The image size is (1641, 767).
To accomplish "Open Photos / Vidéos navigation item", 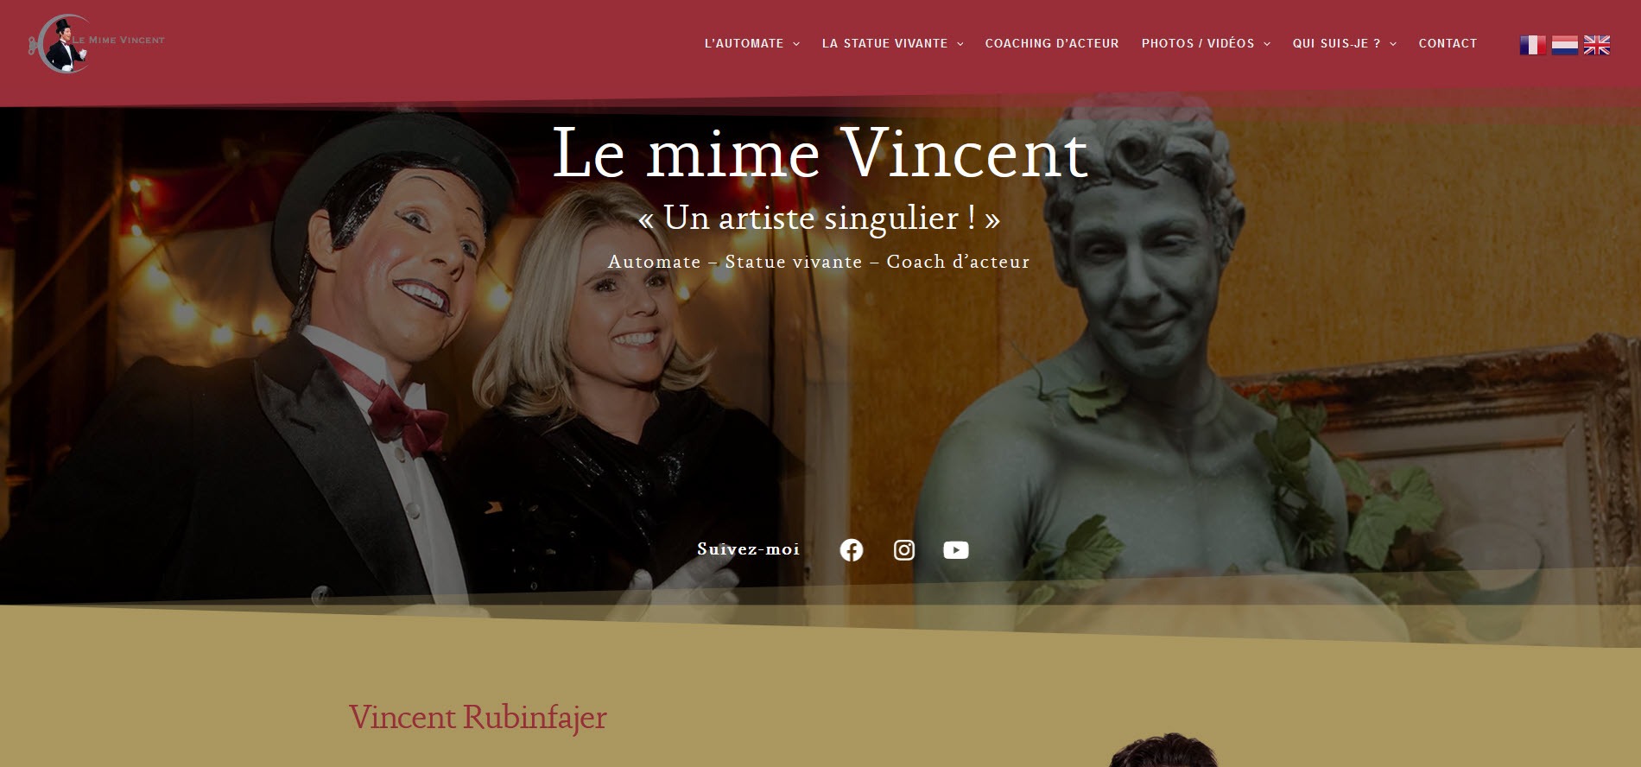I will pyautogui.click(x=1198, y=43).
